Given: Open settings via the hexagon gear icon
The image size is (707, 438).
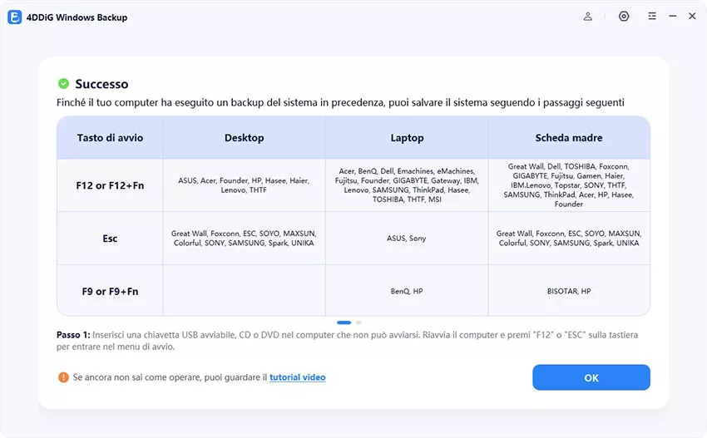Looking at the screenshot, I should [624, 17].
